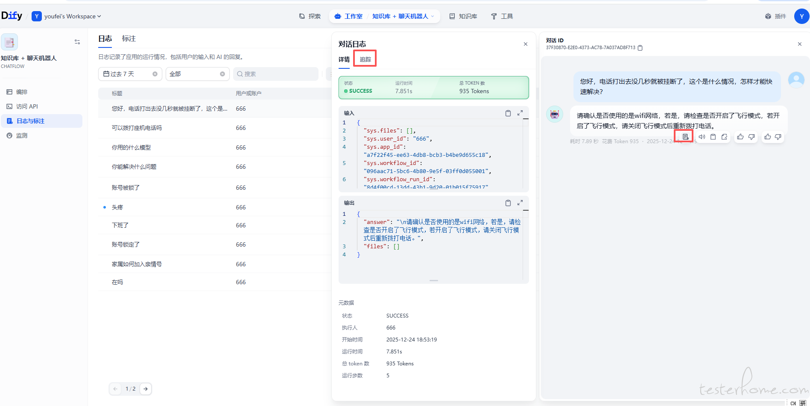Go to next page of logs

click(146, 389)
